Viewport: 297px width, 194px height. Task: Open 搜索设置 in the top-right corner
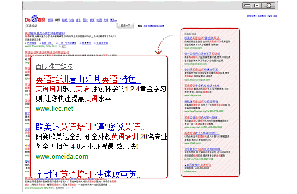[x=251, y=16]
